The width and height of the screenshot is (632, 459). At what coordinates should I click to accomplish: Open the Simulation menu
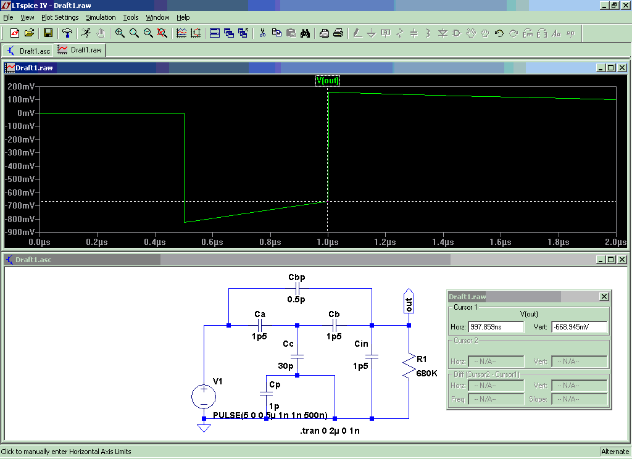101,17
